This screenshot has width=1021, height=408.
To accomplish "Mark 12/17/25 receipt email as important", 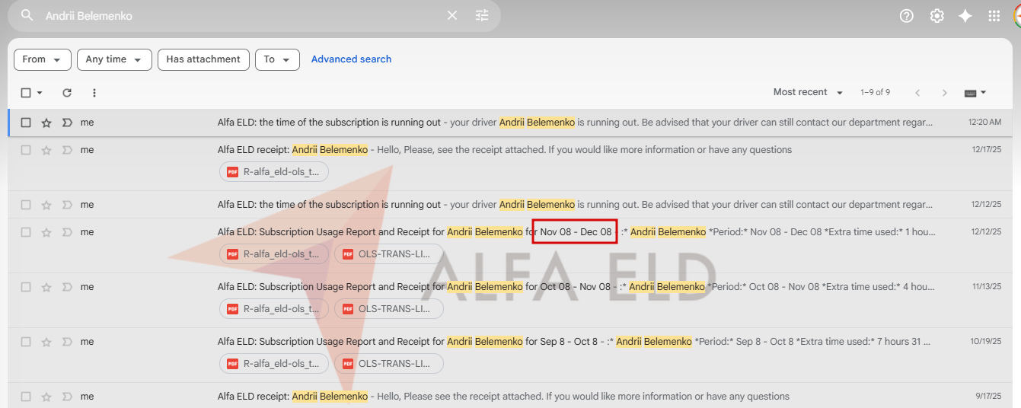I will tap(67, 150).
